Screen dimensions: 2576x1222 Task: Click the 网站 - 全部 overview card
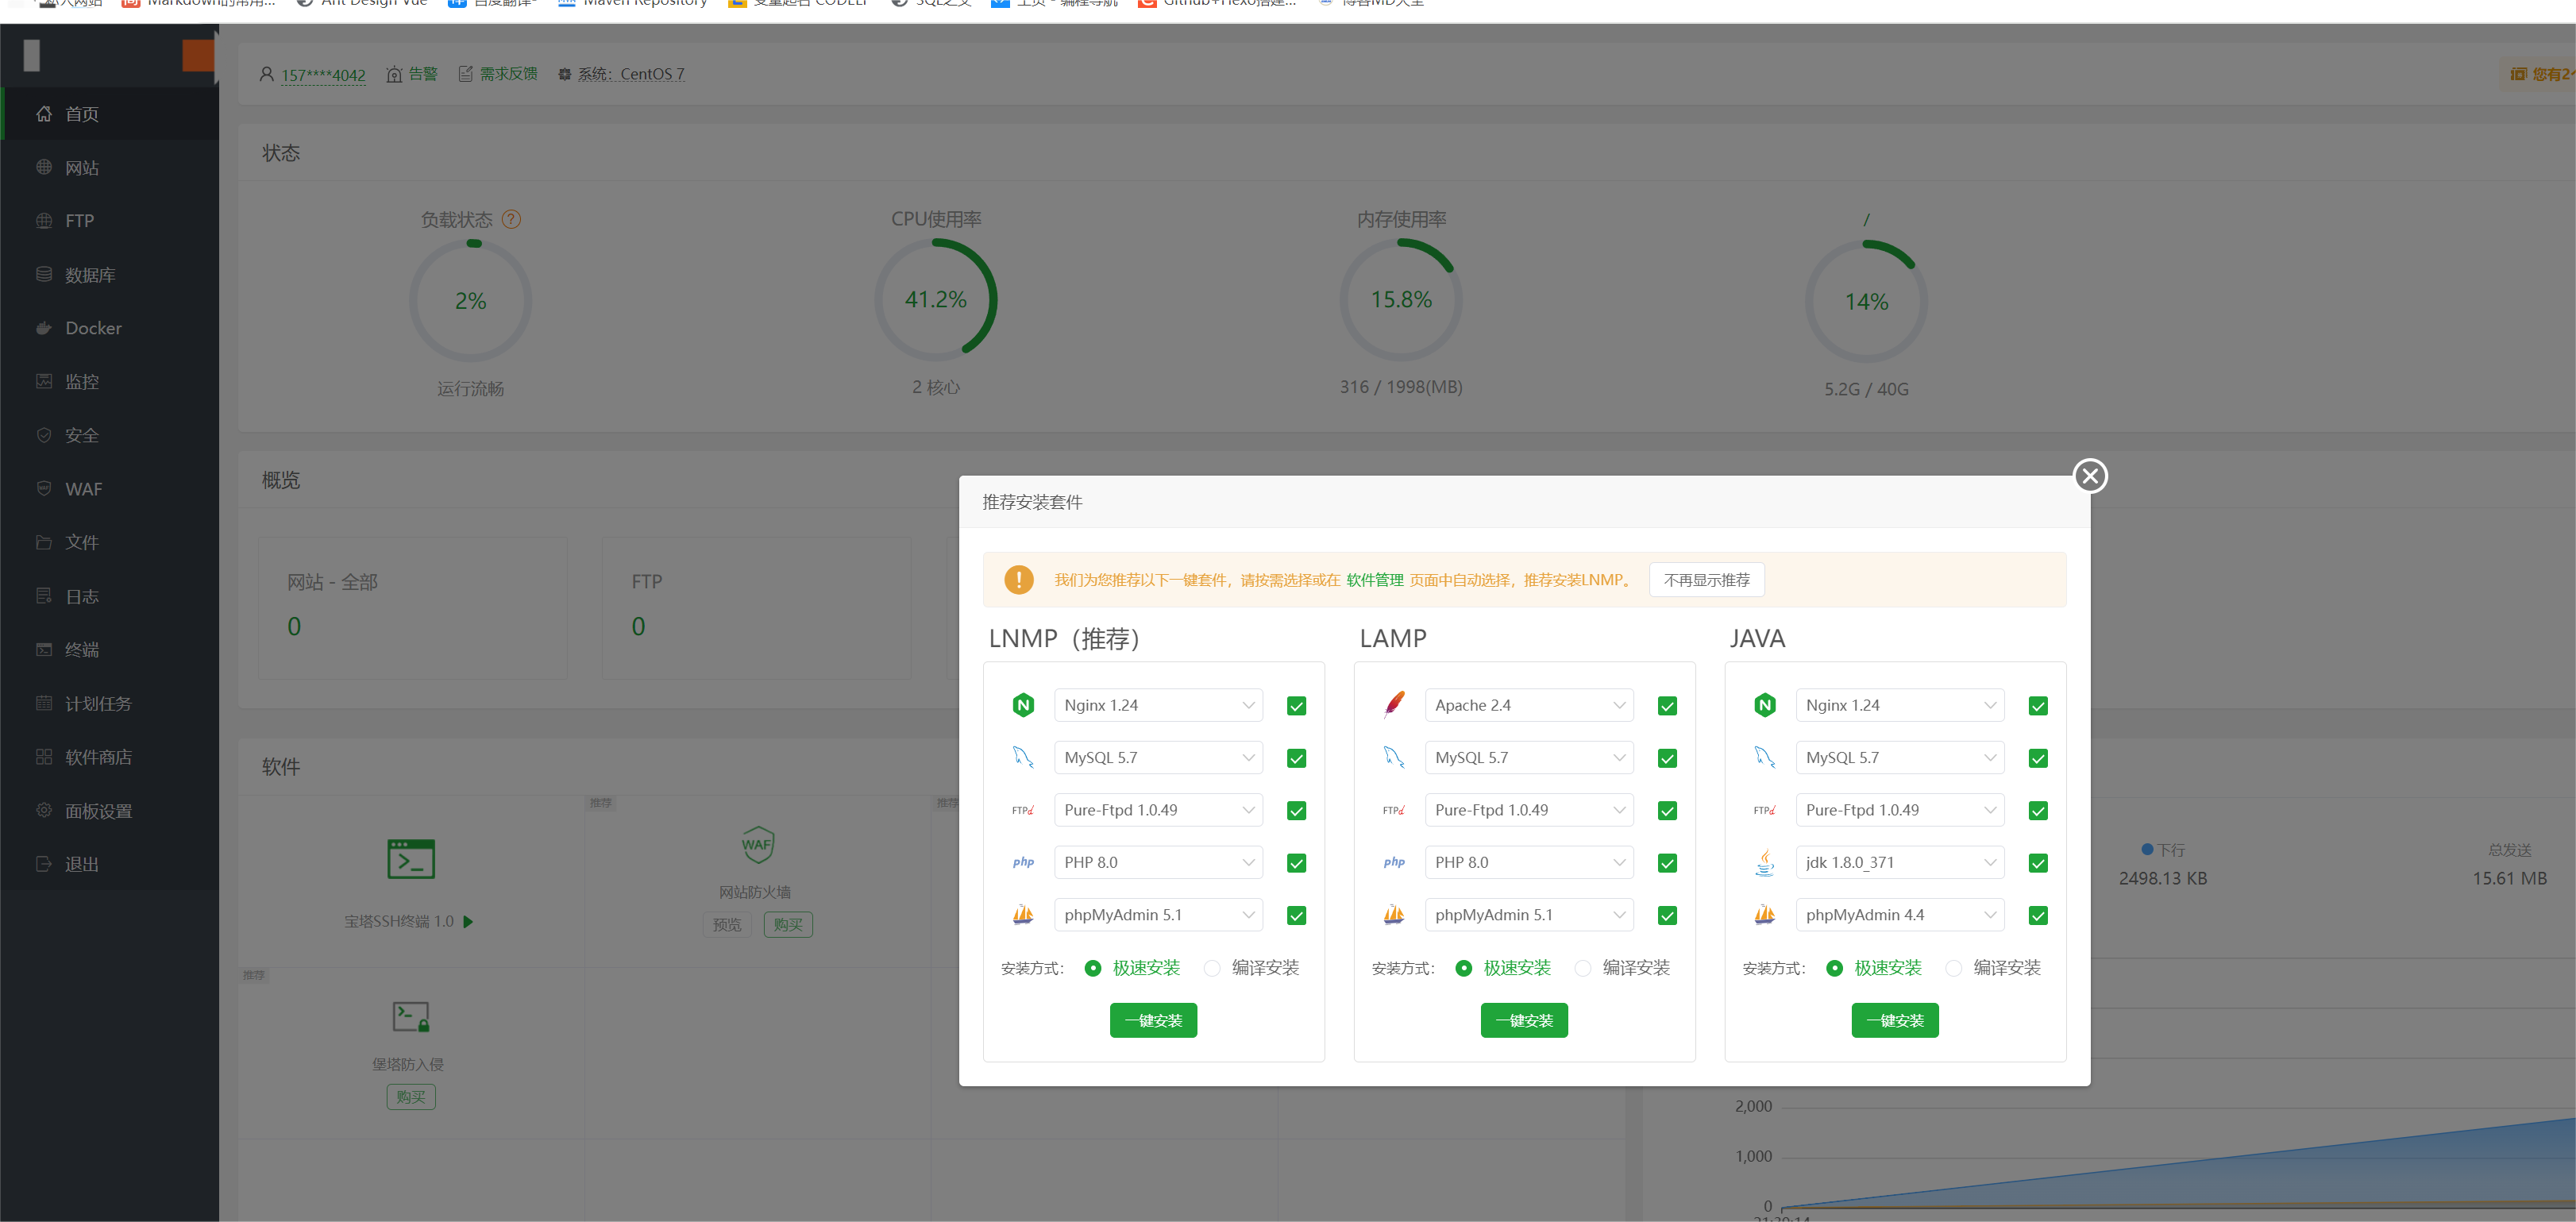(x=413, y=608)
